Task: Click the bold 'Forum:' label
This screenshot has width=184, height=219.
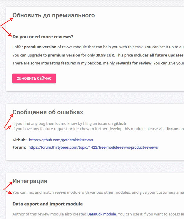Action: pos(19,147)
